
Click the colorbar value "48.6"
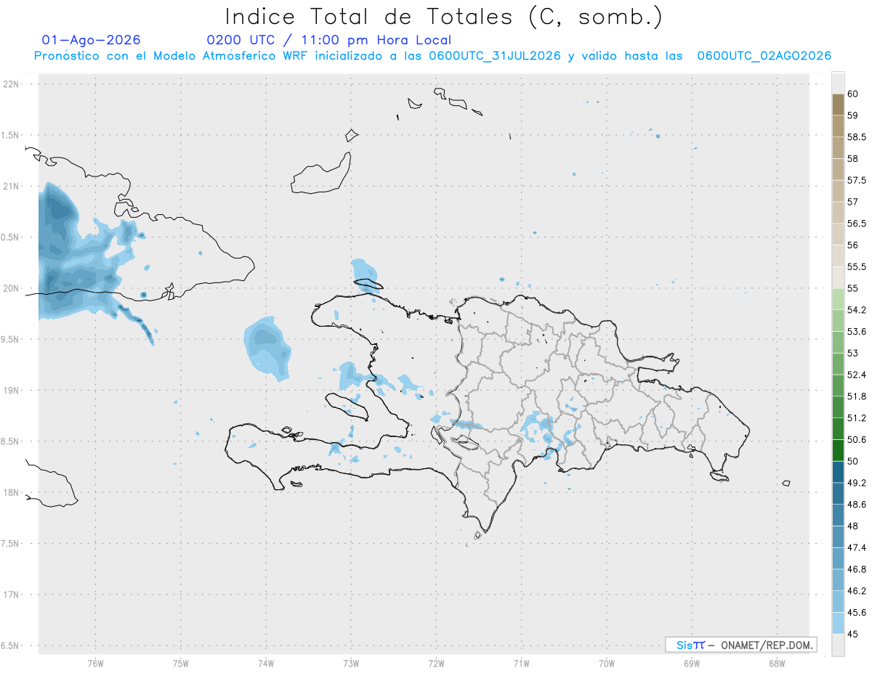click(857, 505)
